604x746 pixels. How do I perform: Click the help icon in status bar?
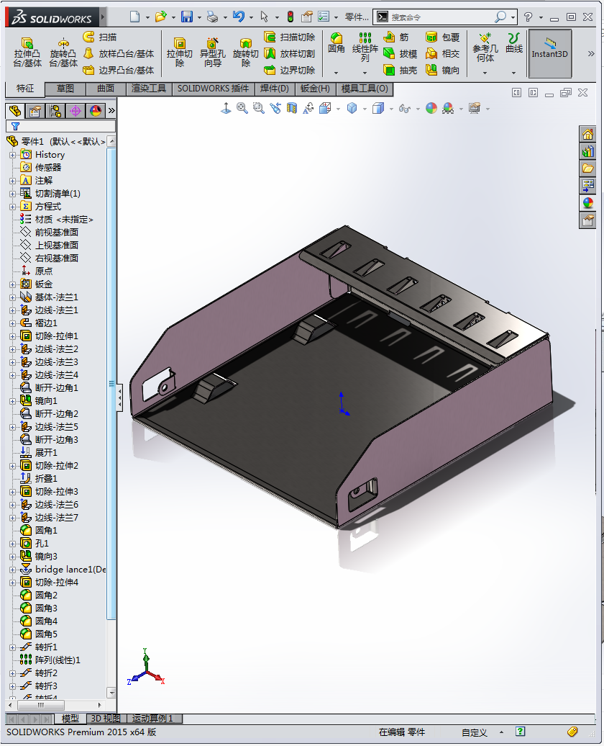coord(521,732)
